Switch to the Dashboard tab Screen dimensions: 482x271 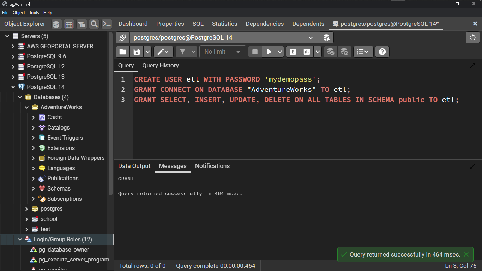point(133,24)
